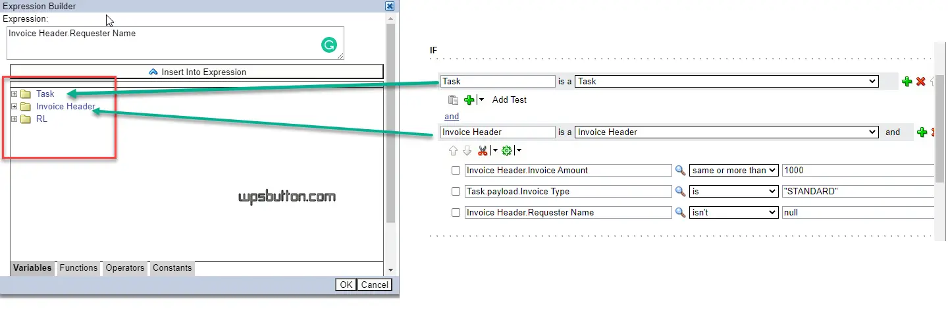
Task: Click the Invoice Header.Invoice Amount field
Action: (568, 171)
